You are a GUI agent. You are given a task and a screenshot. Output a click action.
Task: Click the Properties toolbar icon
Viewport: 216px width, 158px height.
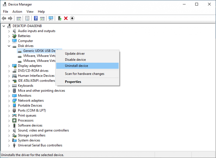click(x=27, y=18)
